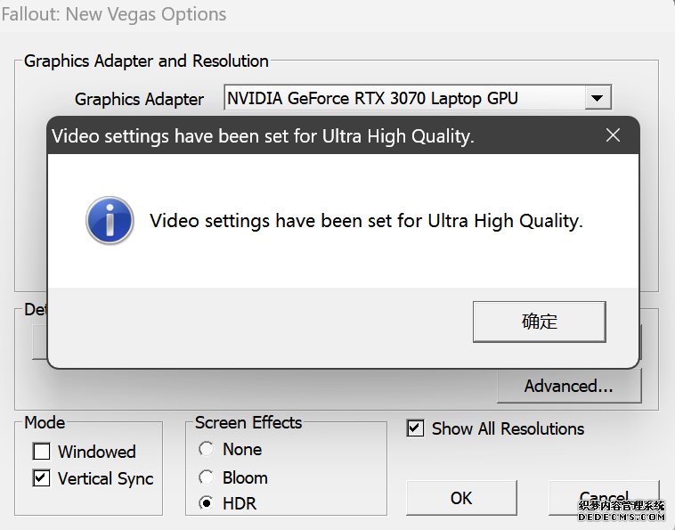The width and height of the screenshot is (675, 530).
Task: Uncheck Show All Resolutions
Action: (x=415, y=428)
